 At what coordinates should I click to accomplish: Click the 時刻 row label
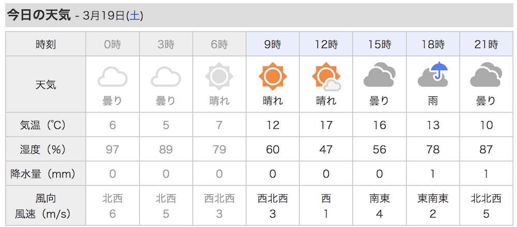(x=46, y=44)
